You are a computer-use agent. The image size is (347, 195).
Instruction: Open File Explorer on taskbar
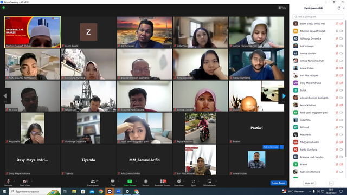tap(74, 191)
